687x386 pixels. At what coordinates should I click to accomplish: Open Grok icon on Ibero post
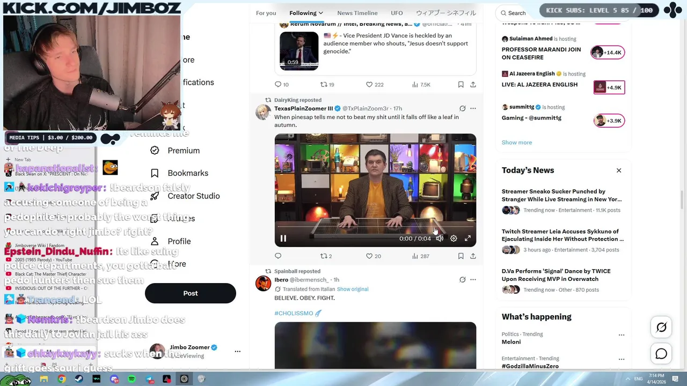tap(463, 280)
